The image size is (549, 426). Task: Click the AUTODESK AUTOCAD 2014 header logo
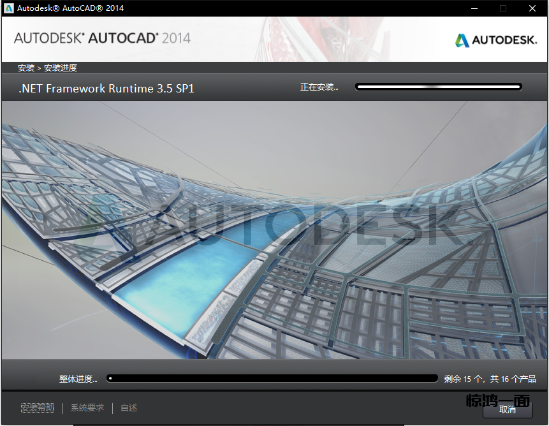click(x=102, y=38)
